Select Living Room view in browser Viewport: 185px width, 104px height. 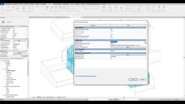pos(10,78)
